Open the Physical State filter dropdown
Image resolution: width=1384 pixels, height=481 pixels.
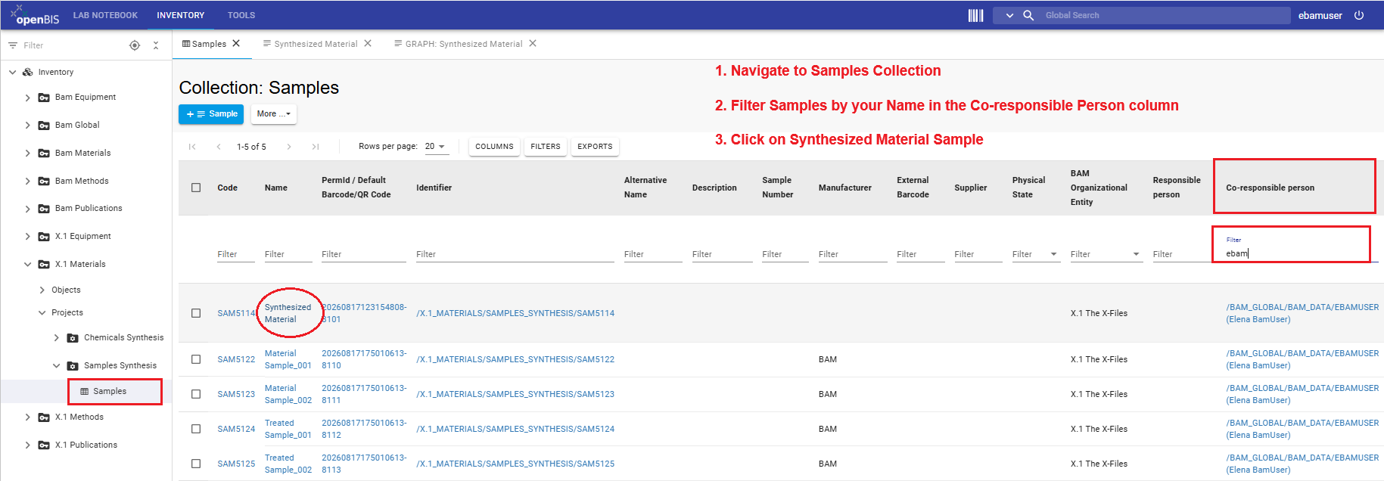pyautogui.click(x=1053, y=255)
